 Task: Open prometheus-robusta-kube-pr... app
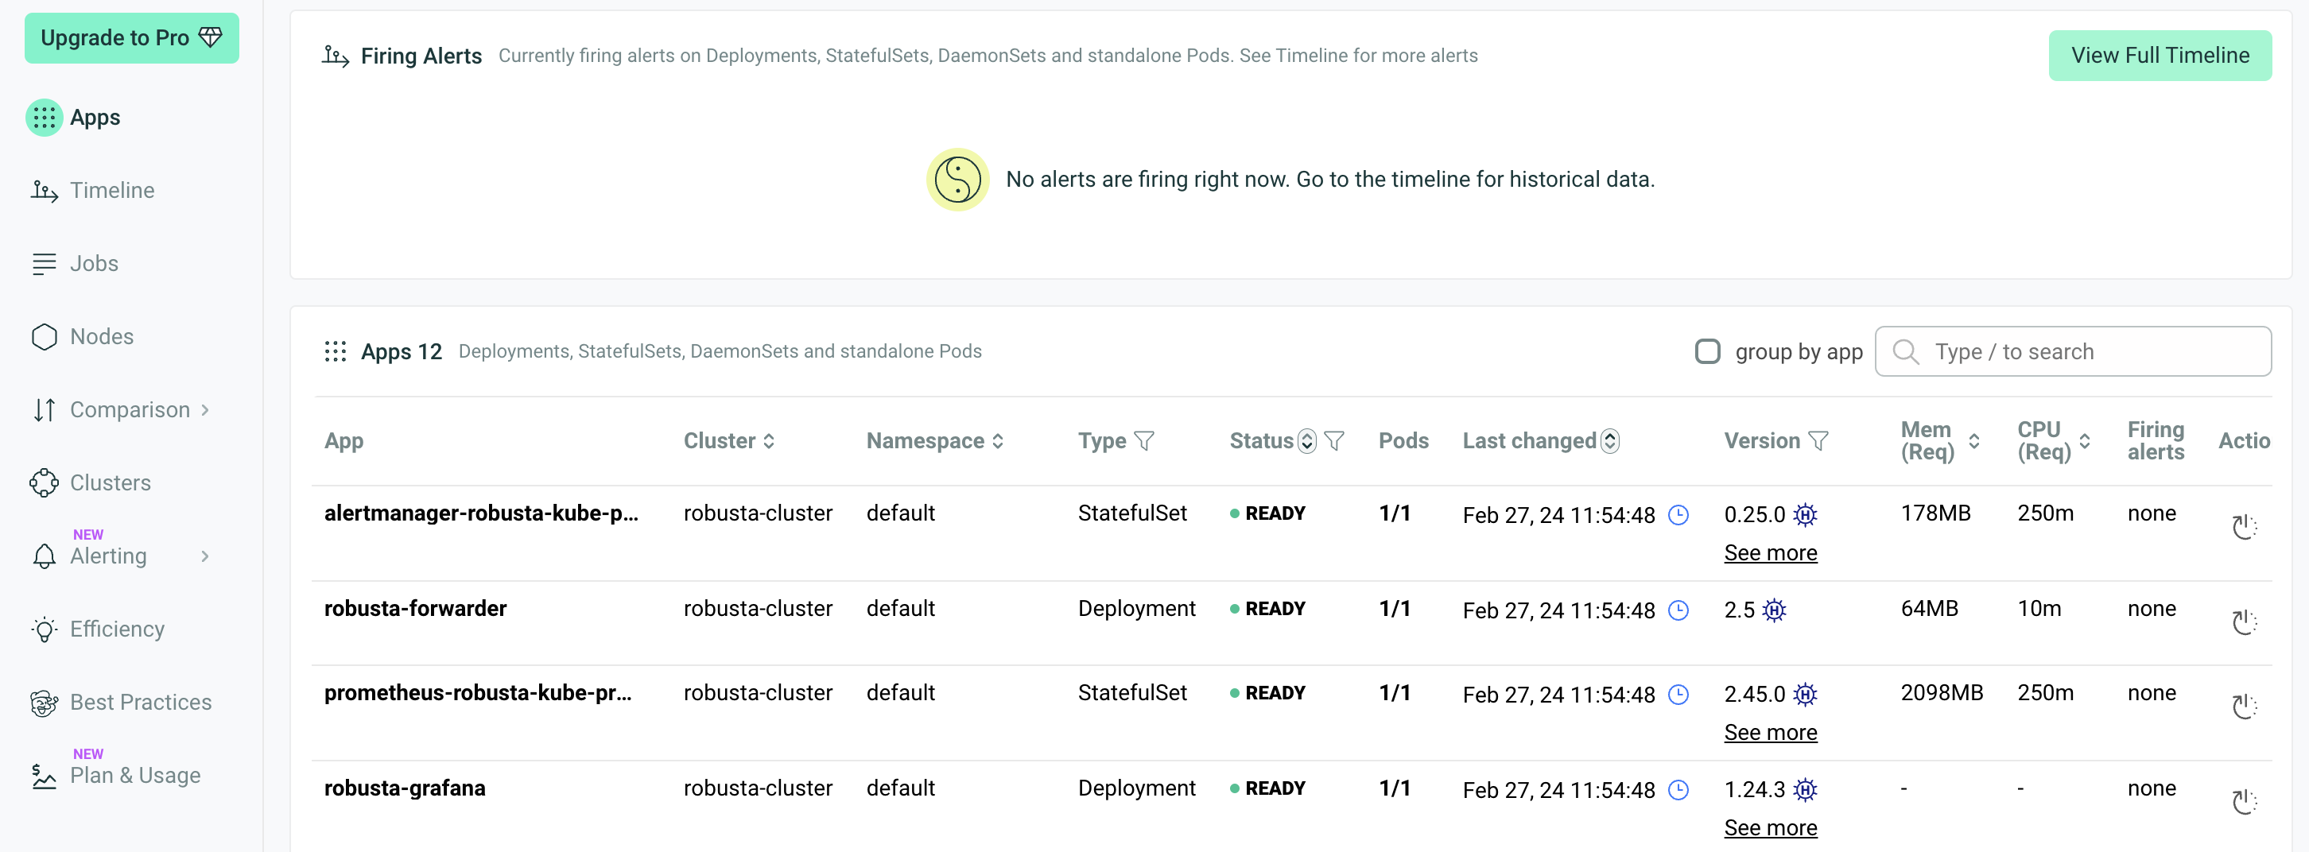(478, 693)
